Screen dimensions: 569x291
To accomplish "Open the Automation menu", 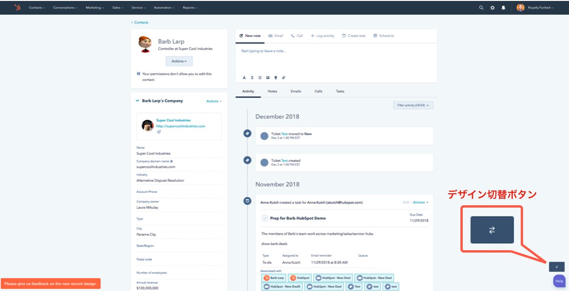I will (x=164, y=7).
